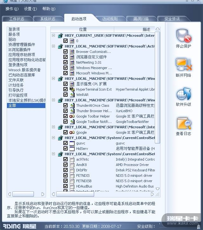Click the Stop Protection (停止保护) shield icon
Viewport: 203px width, 230px height.
click(184, 36)
